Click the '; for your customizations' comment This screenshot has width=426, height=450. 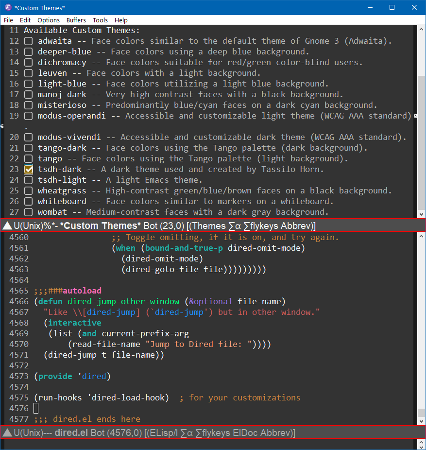[240, 398]
